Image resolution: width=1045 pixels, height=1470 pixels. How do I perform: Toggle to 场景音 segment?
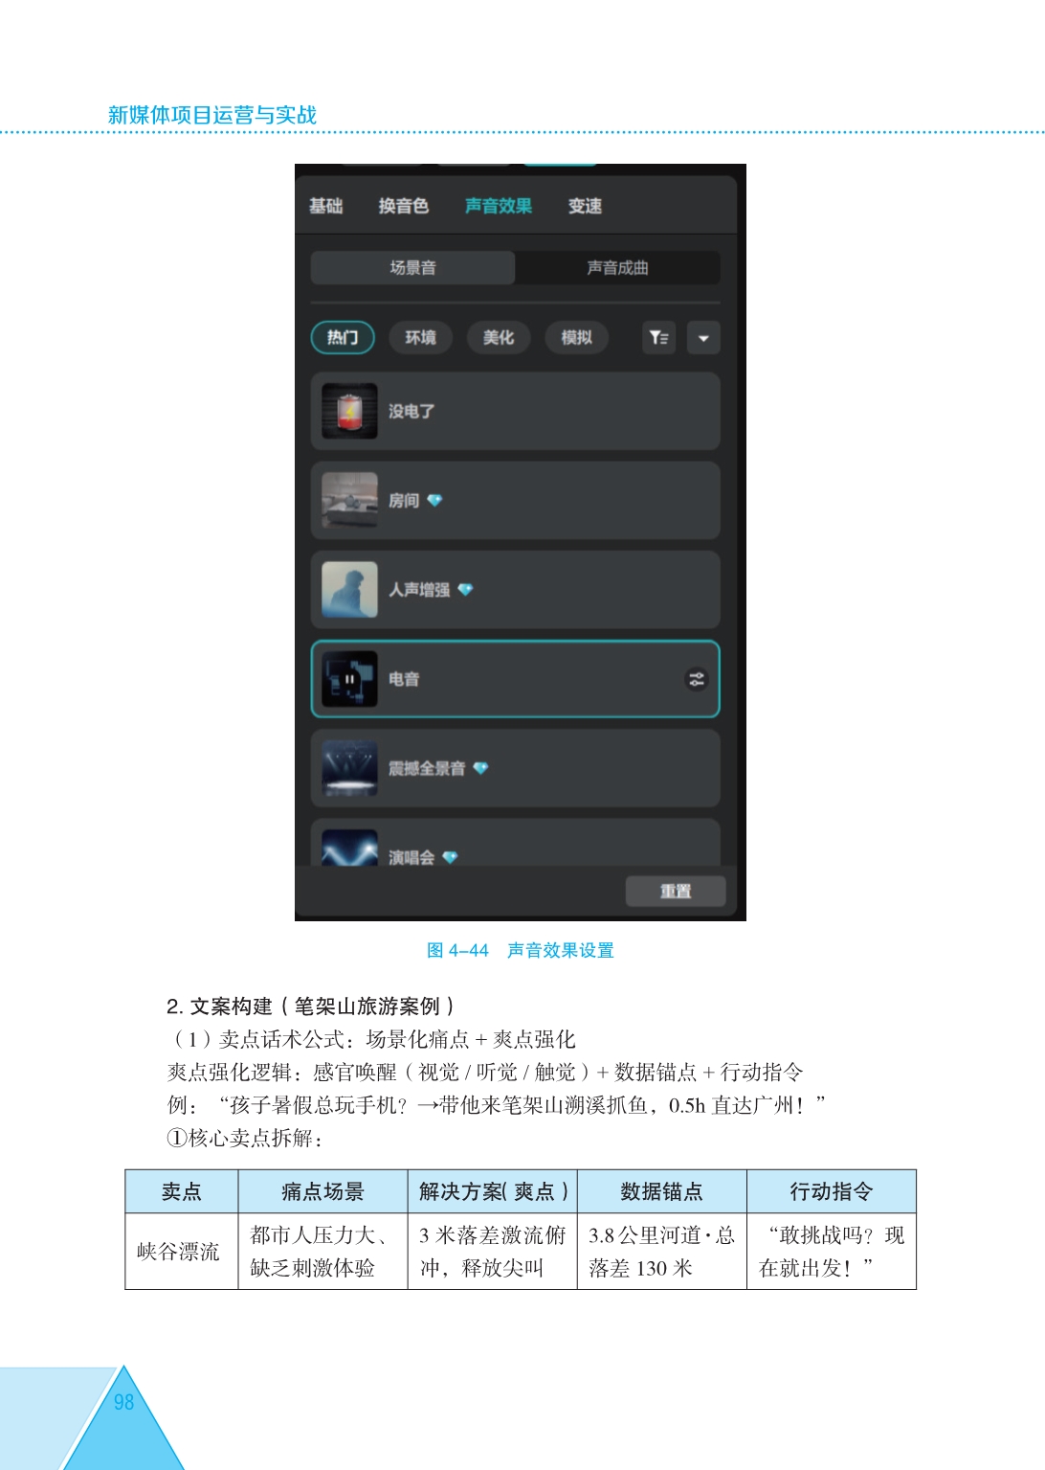click(x=412, y=268)
